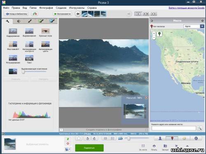Sign in with Google account link
This screenshot has height=154, width=206.
[x=187, y=8]
